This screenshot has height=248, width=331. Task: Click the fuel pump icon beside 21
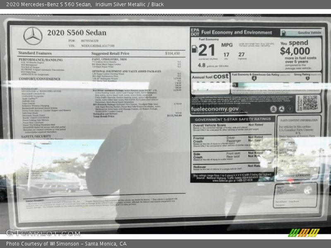pyautogui.click(x=194, y=49)
